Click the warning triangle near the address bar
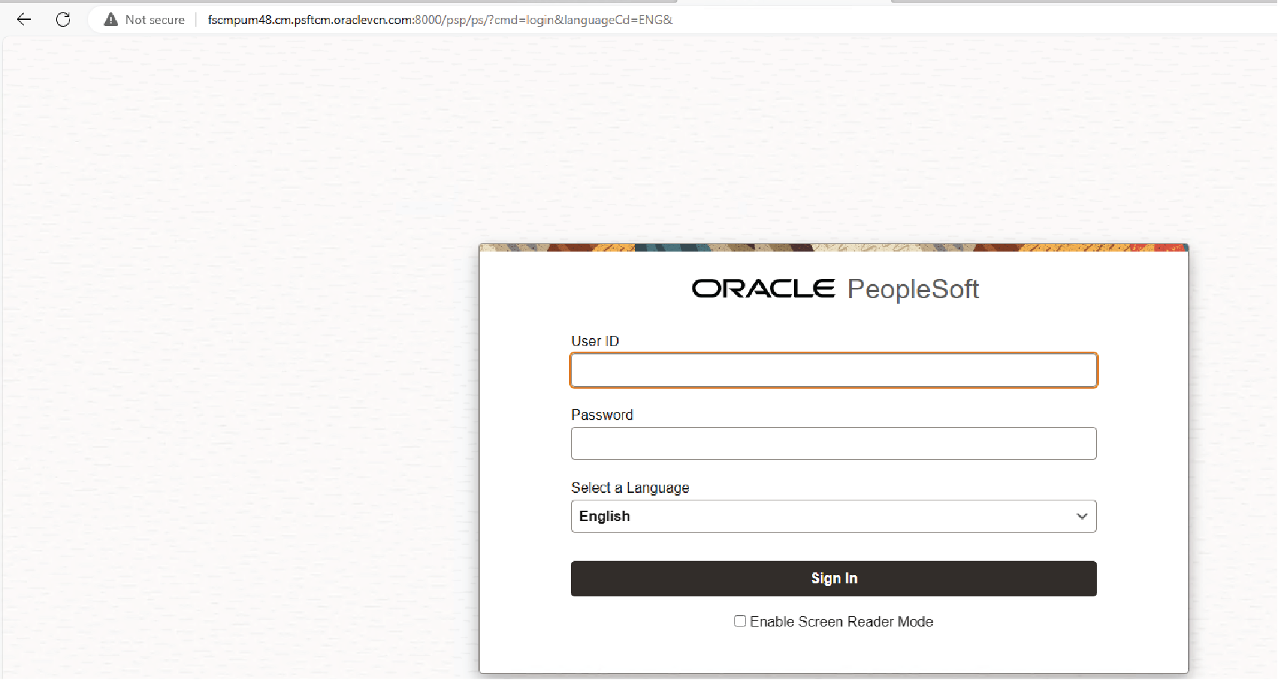The image size is (1278, 680). click(x=111, y=19)
